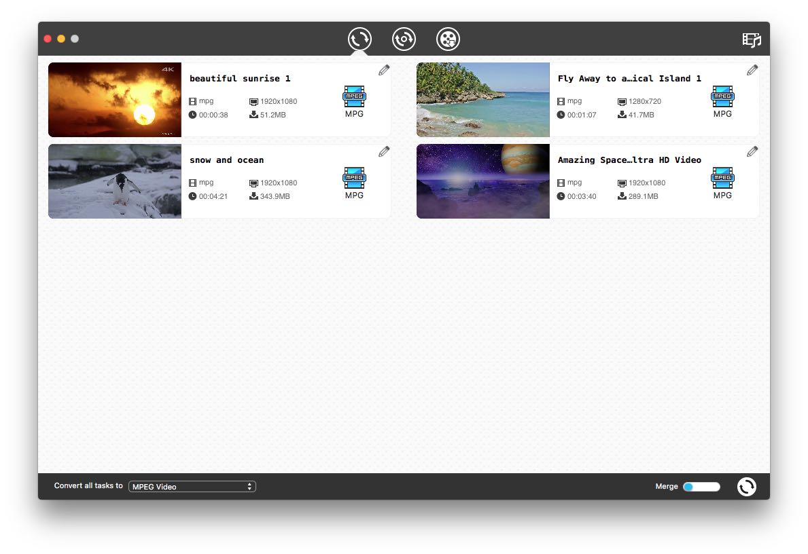The image size is (808, 554).
Task: Click the 289.1MB file size text
Action: coord(643,196)
